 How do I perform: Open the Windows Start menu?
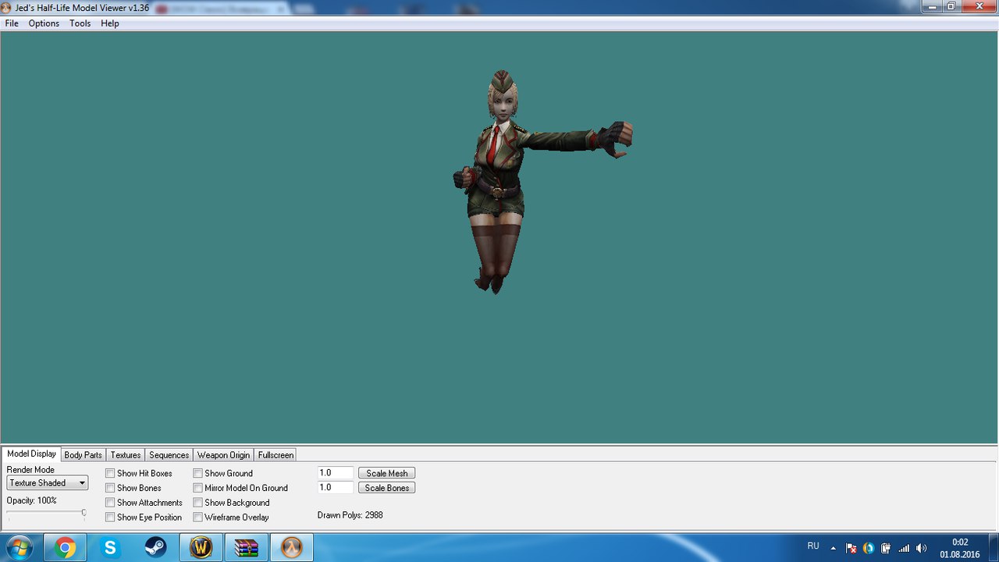(19, 547)
